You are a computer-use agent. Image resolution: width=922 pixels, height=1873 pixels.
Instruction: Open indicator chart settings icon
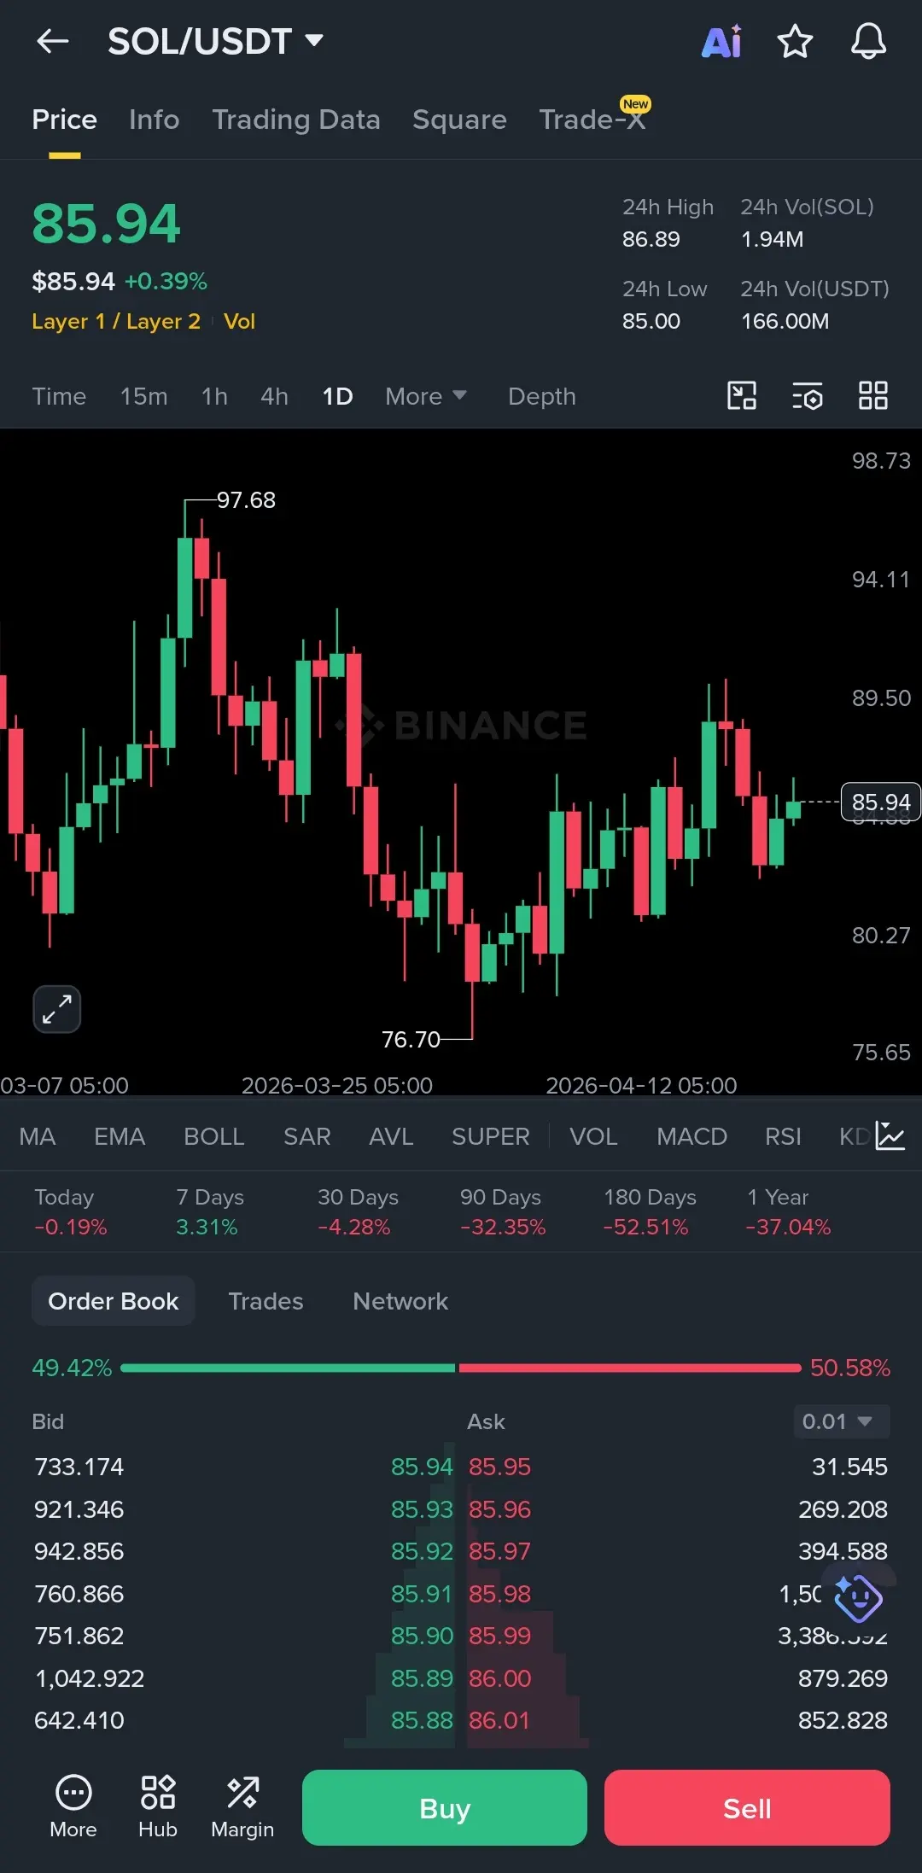pos(890,1136)
